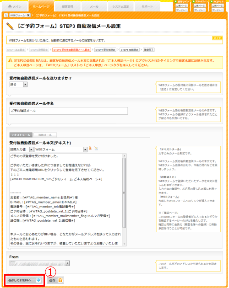Viewport: 229px width, 288px height.
Task: Select the テキストメール tab
Action: 21,135
